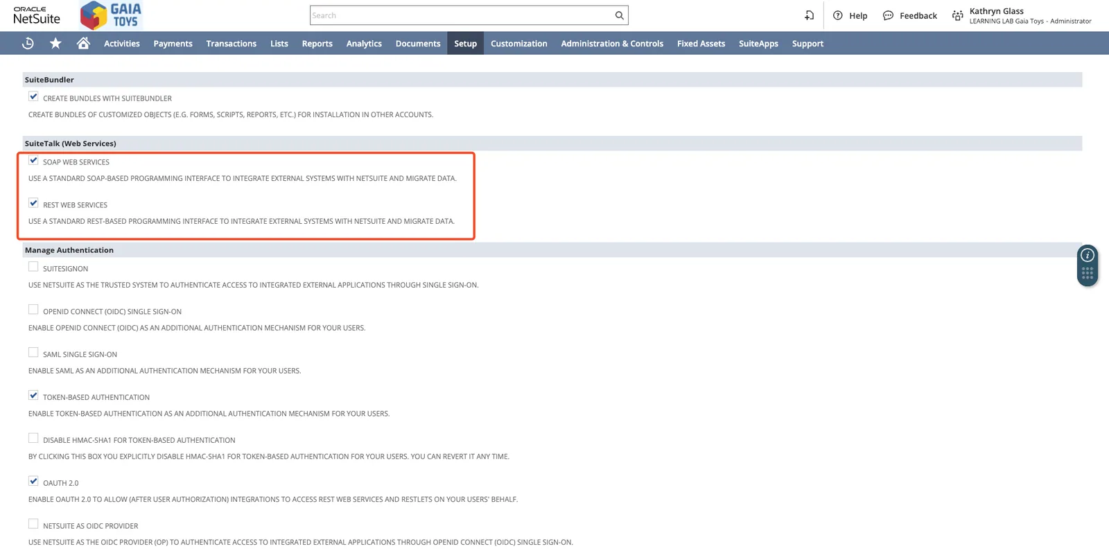Click the Feedback speech bubble icon
Viewport: 1109px width, 560px height.
click(888, 15)
